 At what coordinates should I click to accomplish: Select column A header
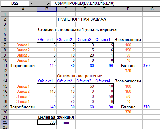tap(23, 9)
